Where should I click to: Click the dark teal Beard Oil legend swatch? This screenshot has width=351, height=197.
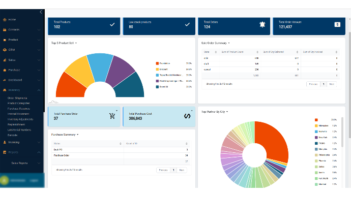pos(157,87)
